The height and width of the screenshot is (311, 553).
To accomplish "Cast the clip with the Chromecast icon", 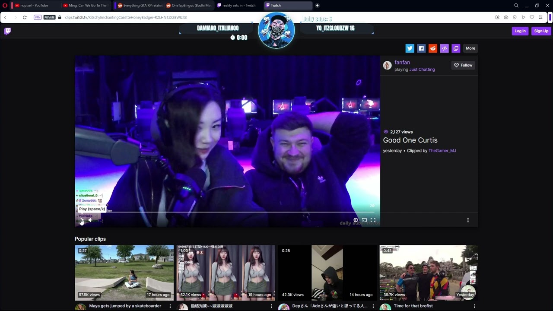I will pyautogui.click(x=364, y=220).
